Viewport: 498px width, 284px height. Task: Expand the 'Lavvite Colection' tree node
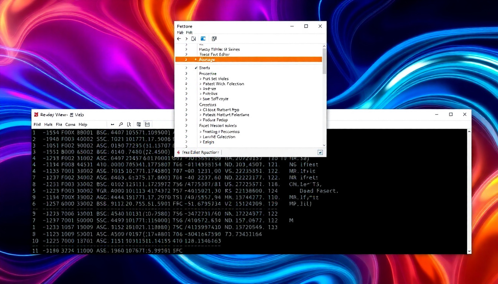click(x=200, y=137)
